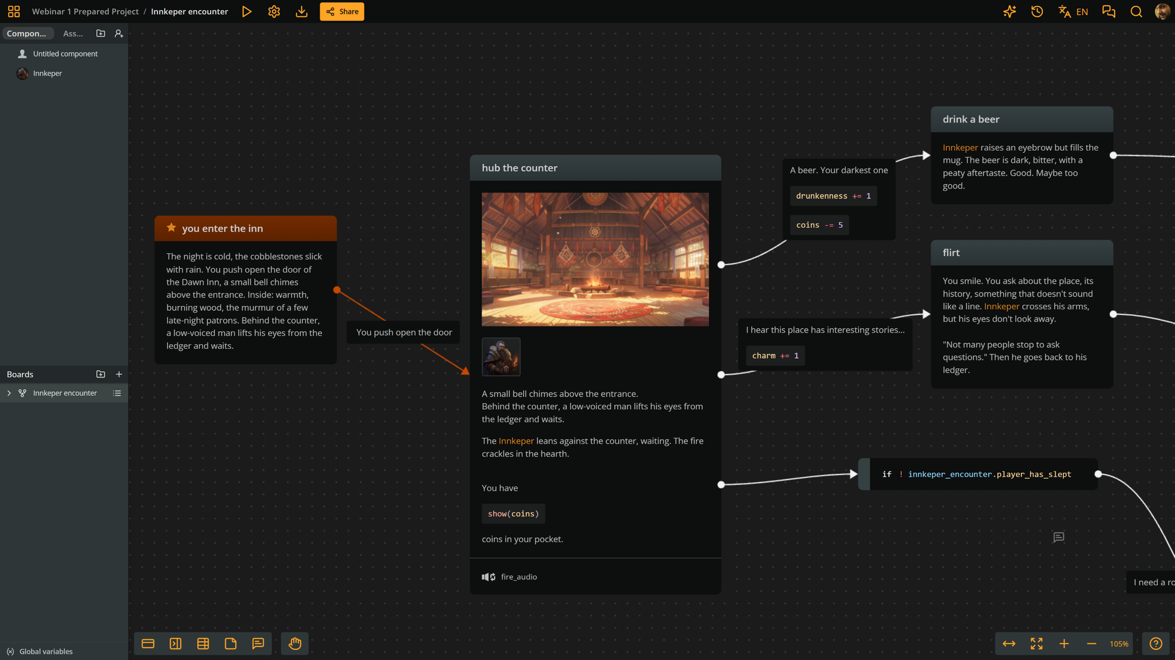
Task: Add new folder in Boards section
Action: point(100,374)
